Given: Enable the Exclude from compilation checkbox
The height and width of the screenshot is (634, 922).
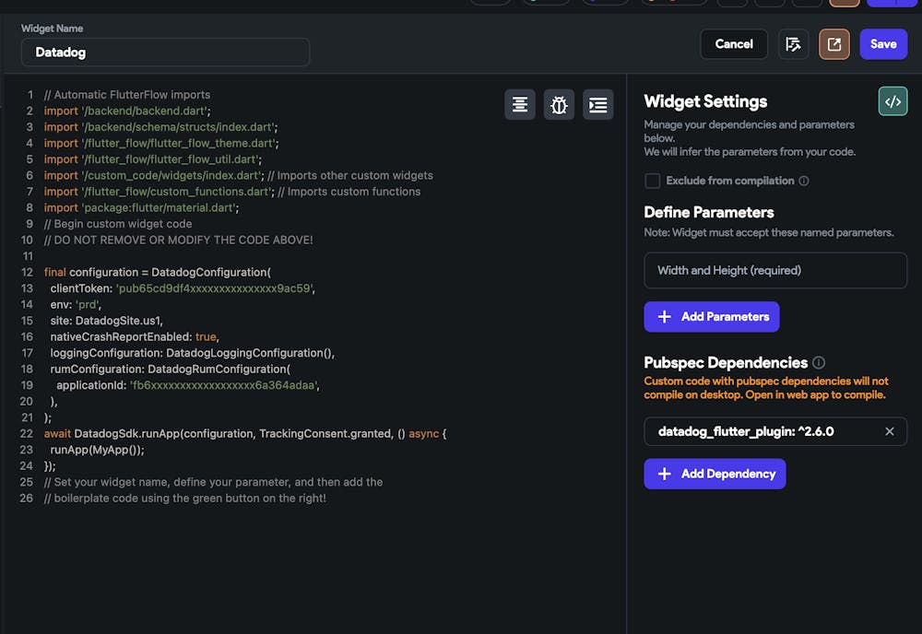Looking at the screenshot, I should tap(653, 181).
